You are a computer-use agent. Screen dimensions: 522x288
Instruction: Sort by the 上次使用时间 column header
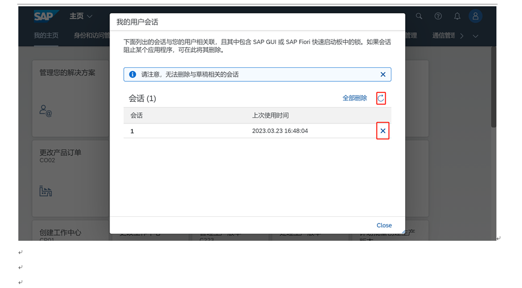271,116
